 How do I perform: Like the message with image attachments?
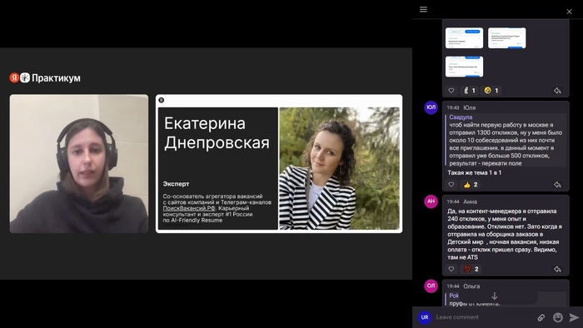[x=451, y=90]
